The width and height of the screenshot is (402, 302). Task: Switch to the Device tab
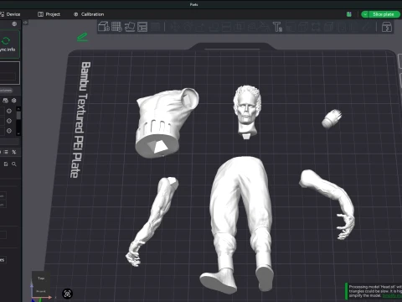coord(10,14)
